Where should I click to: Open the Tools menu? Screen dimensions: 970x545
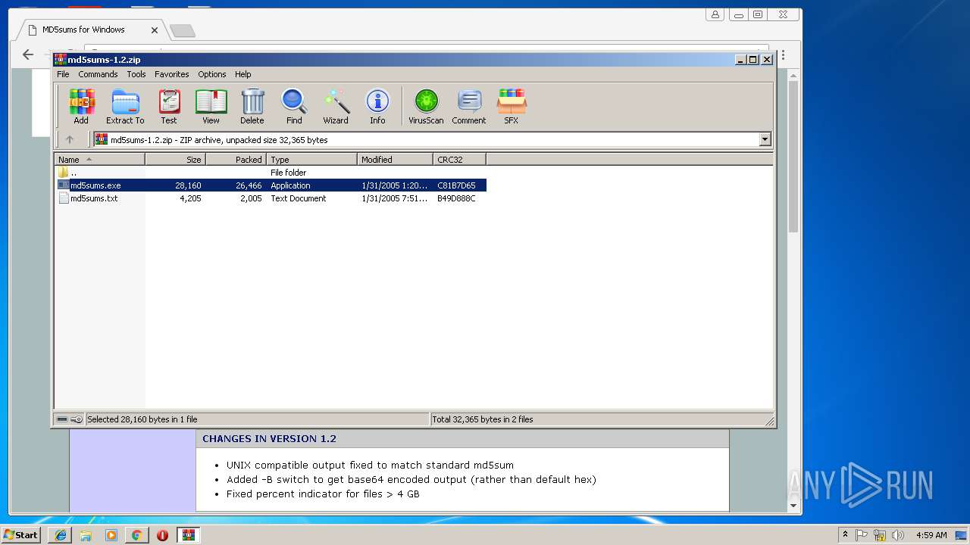[136, 74]
